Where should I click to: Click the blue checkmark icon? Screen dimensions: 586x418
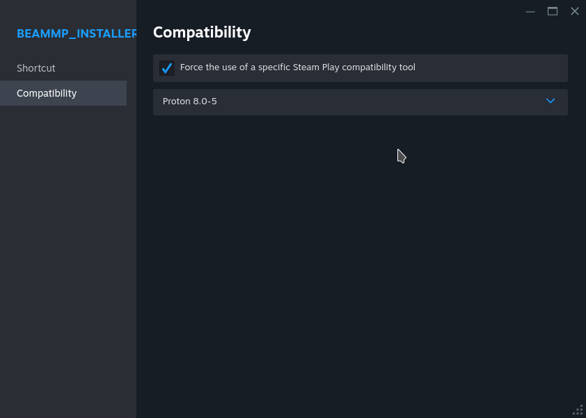click(x=167, y=68)
